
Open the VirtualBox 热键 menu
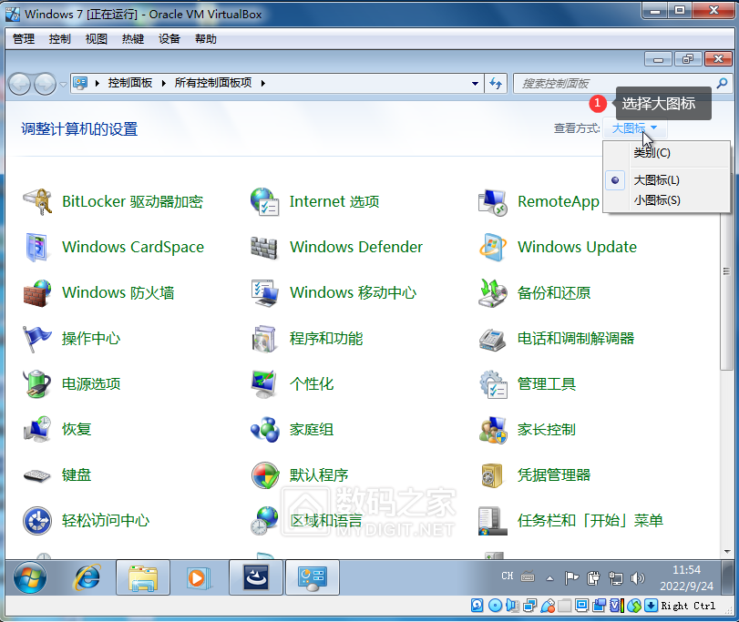pos(133,38)
